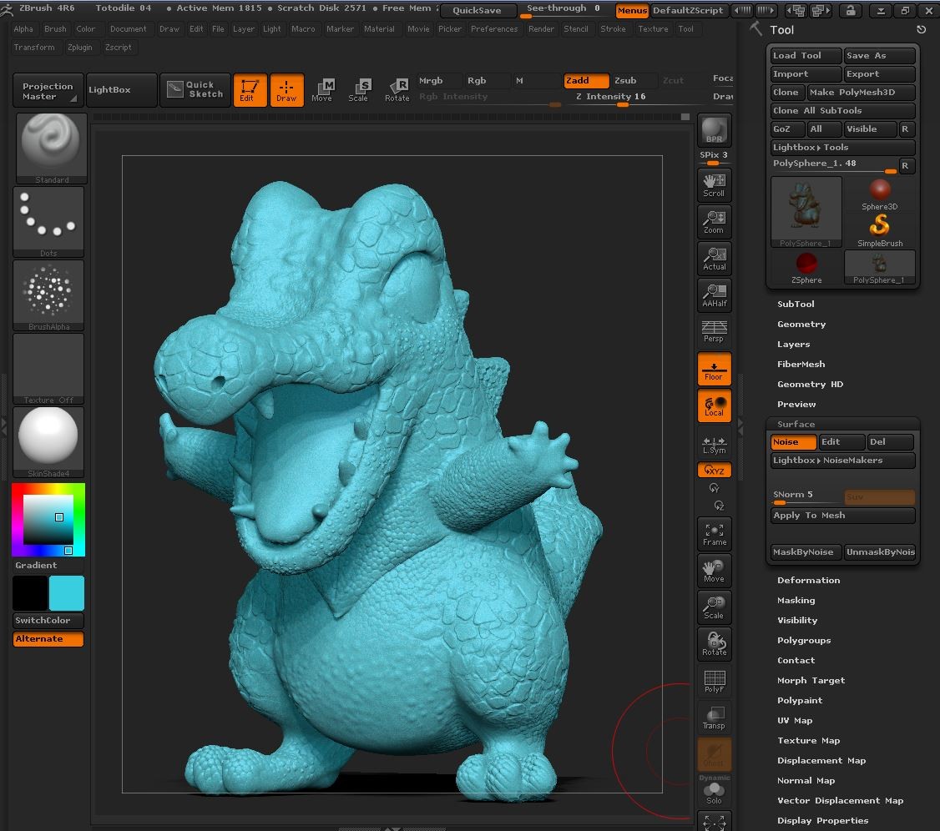
Task: Toggle the Noise surface button
Action: [794, 442]
